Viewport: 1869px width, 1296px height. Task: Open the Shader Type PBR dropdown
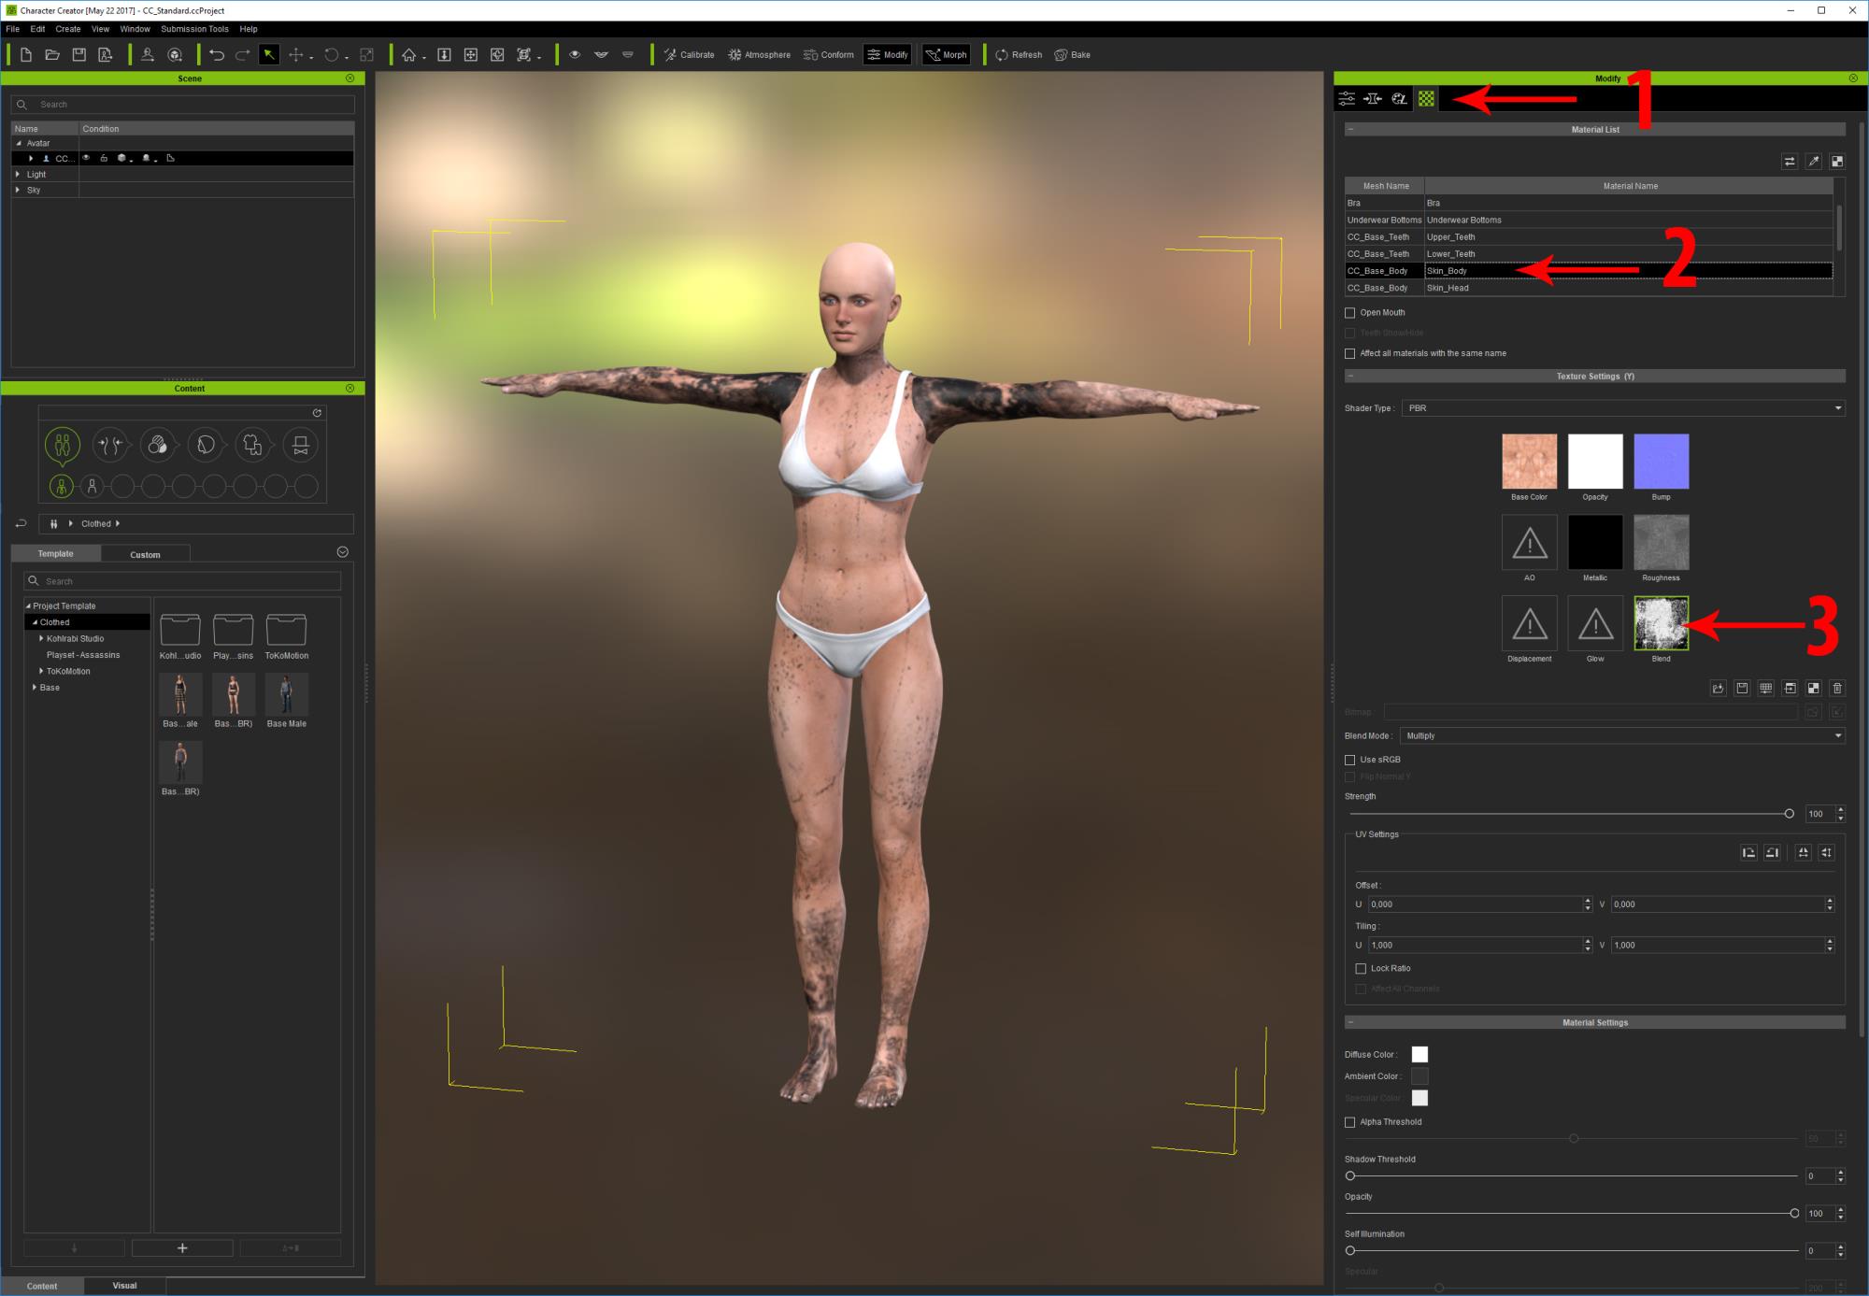(1623, 408)
